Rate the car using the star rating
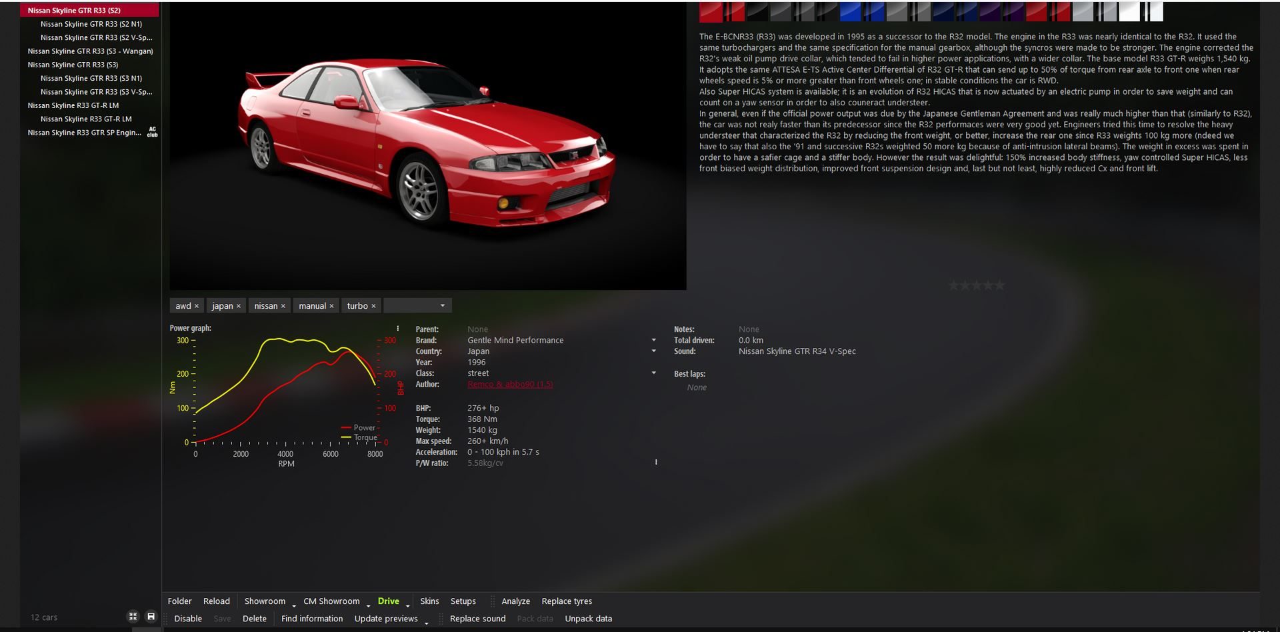This screenshot has width=1280, height=632. click(976, 285)
